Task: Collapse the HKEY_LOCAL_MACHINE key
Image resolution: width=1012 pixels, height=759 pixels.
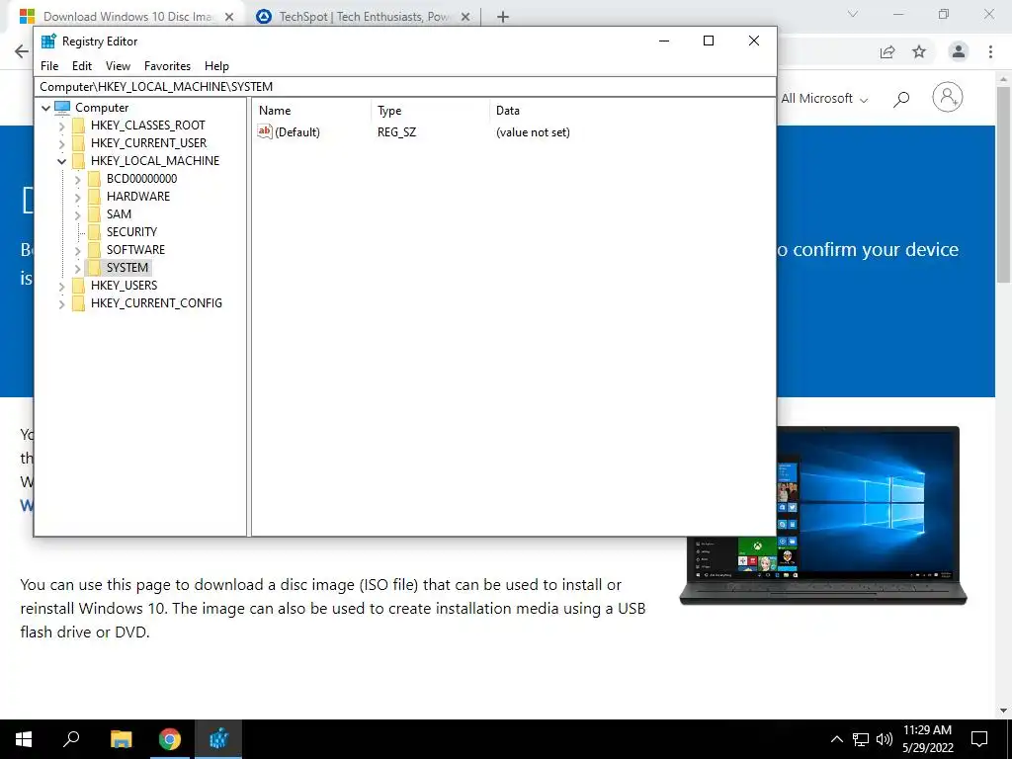Action: [x=62, y=161]
